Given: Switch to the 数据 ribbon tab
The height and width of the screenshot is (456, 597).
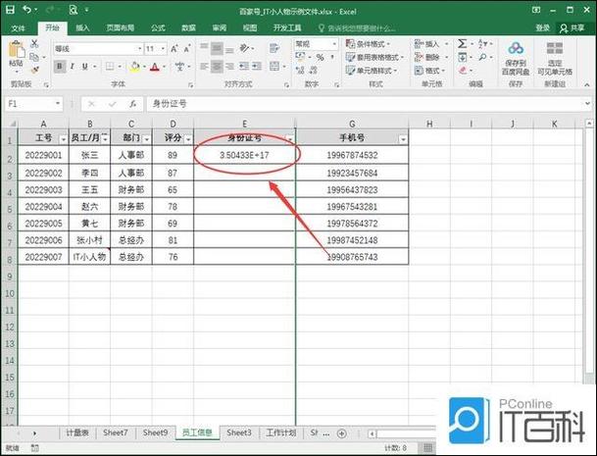Looking at the screenshot, I should click(x=188, y=27).
